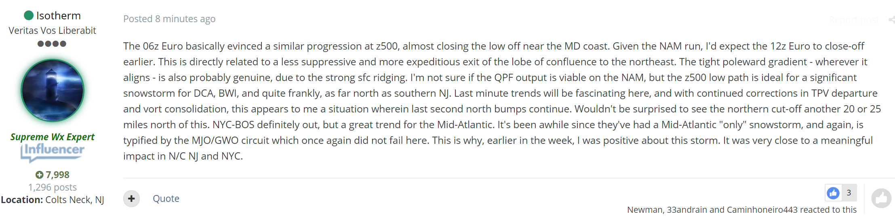This screenshot has width=895, height=218.
Task: Click the Supreme Wx Expert group label
Action: pyautogui.click(x=52, y=137)
